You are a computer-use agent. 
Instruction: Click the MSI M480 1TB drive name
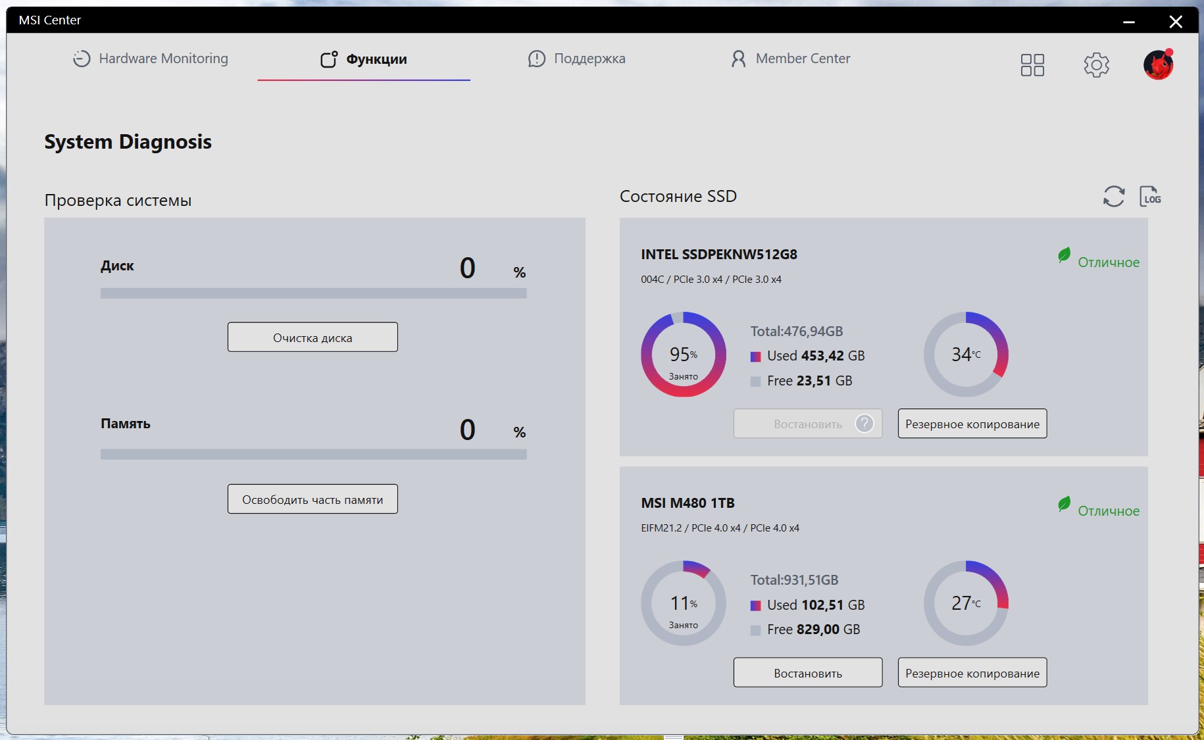coord(688,503)
